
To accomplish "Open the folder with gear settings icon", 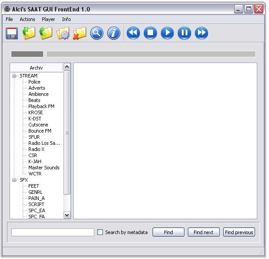I will pos(63,33).
